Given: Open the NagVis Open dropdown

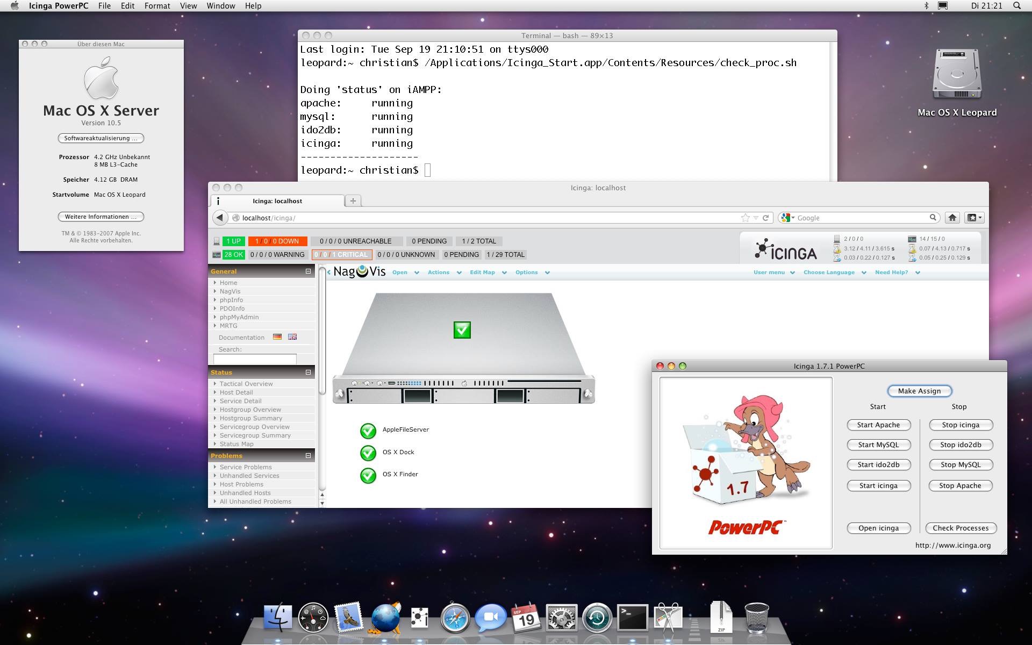Looking at the screenshot, I should (x=405, y=273).
